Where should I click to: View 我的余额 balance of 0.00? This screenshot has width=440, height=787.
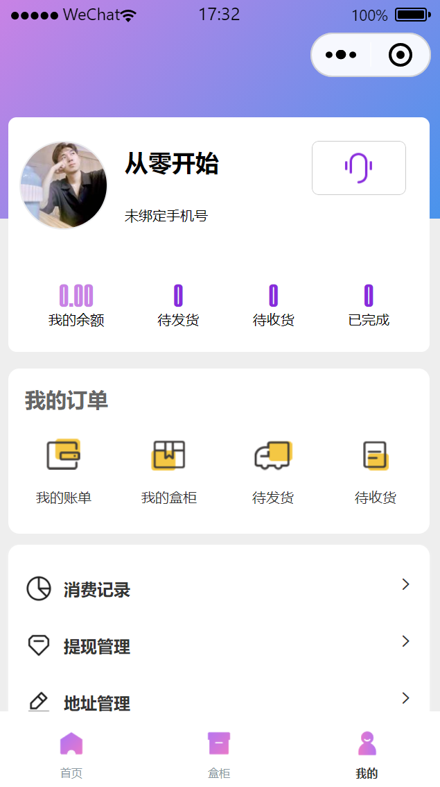pos(76,296)
